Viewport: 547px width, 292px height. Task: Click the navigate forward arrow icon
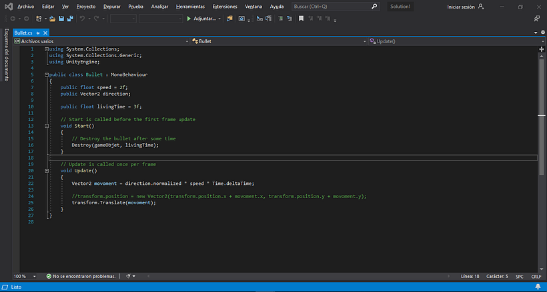(26, 19)
